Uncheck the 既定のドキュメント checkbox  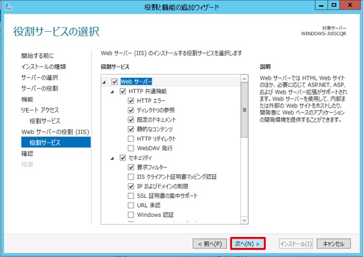131,120
